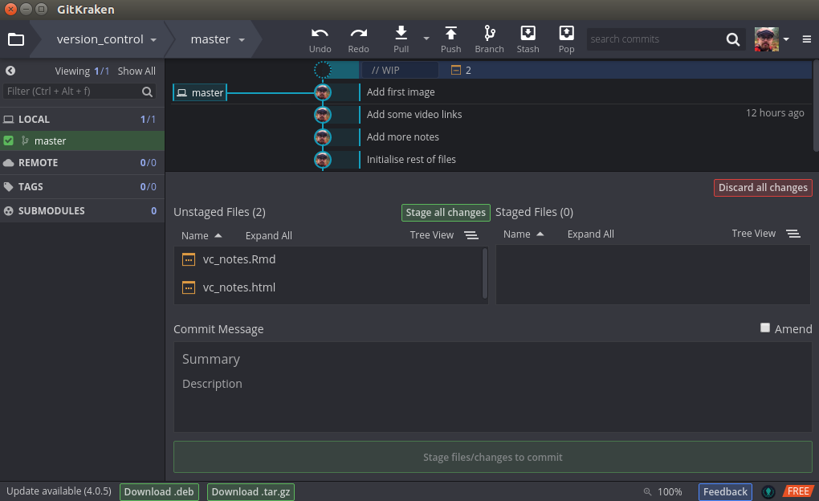This screenshot has height=501, width=819.
Task: Click Stage files/changes to commit button
Action: click(x=492, y=457)
